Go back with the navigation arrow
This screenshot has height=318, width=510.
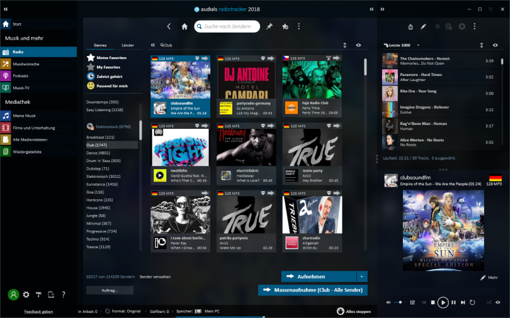coord(169,26)
